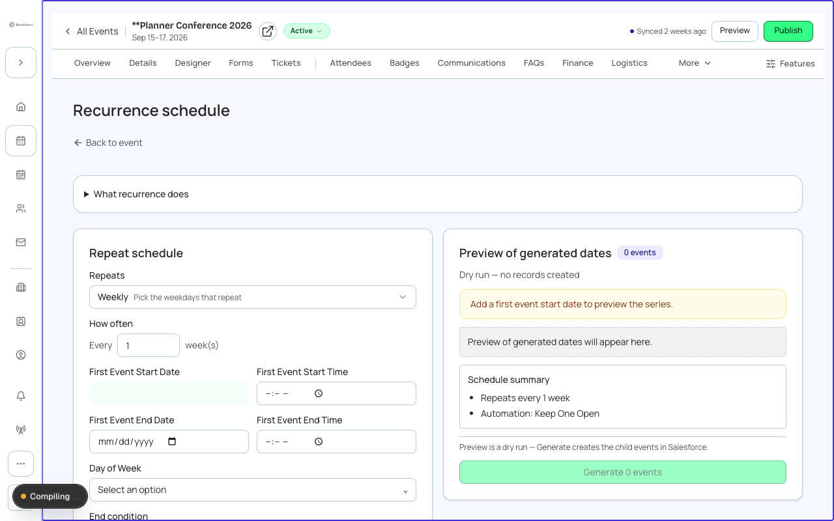Open the Active status dropdown
Image resolution: width=834 pixels, height=521 pixels.
click(307, 31)
